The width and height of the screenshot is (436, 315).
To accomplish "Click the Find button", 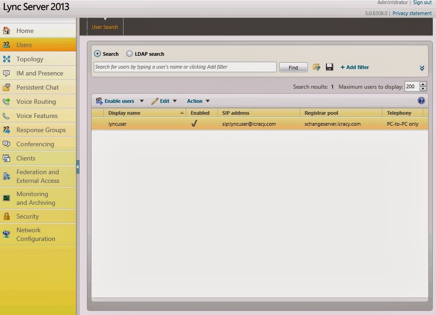I will click(293, 67).
